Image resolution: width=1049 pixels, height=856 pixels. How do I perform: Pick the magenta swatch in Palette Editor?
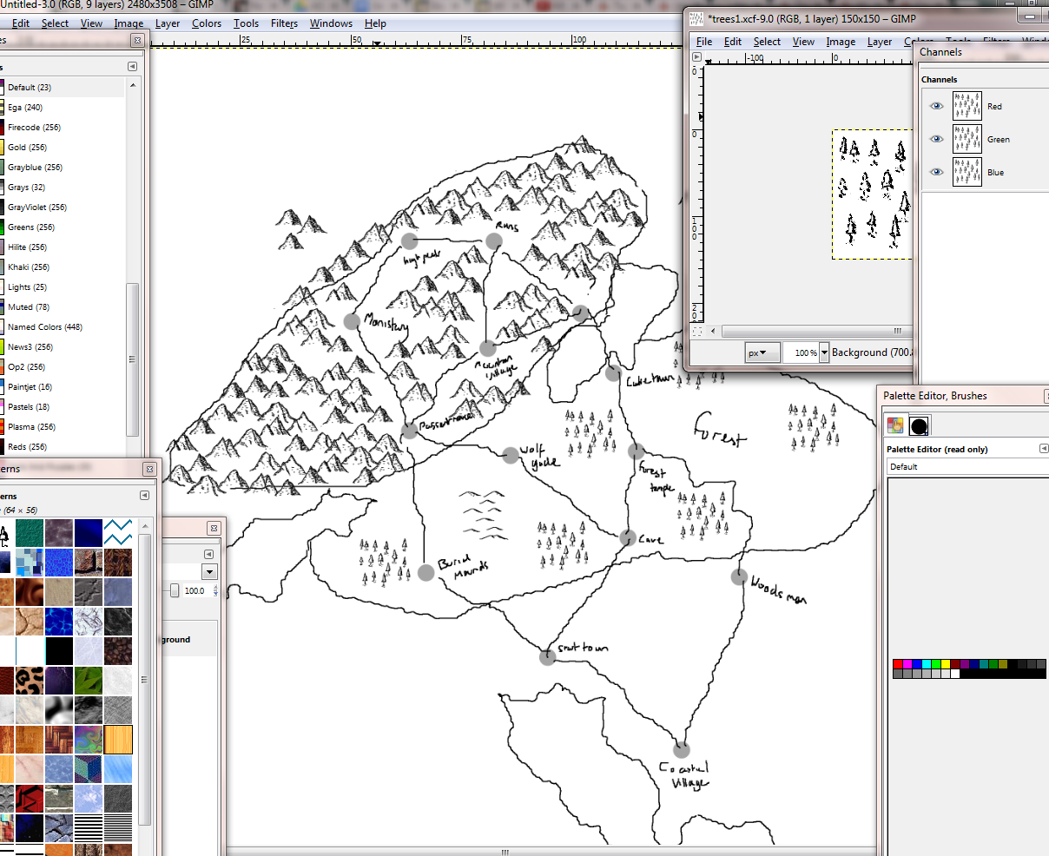tap(907, 664)
